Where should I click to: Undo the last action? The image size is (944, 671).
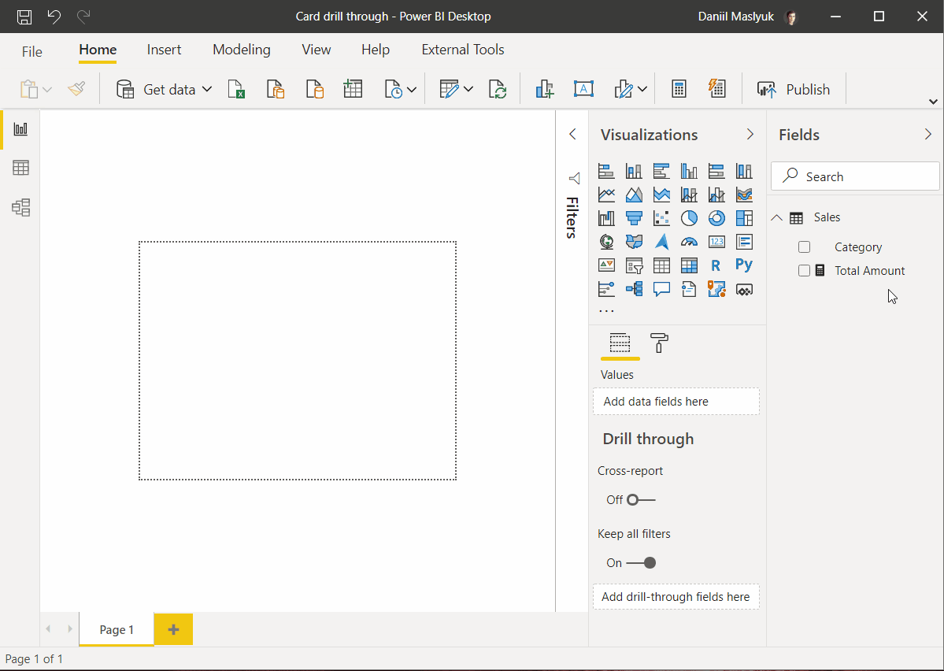tap(54, 17)
